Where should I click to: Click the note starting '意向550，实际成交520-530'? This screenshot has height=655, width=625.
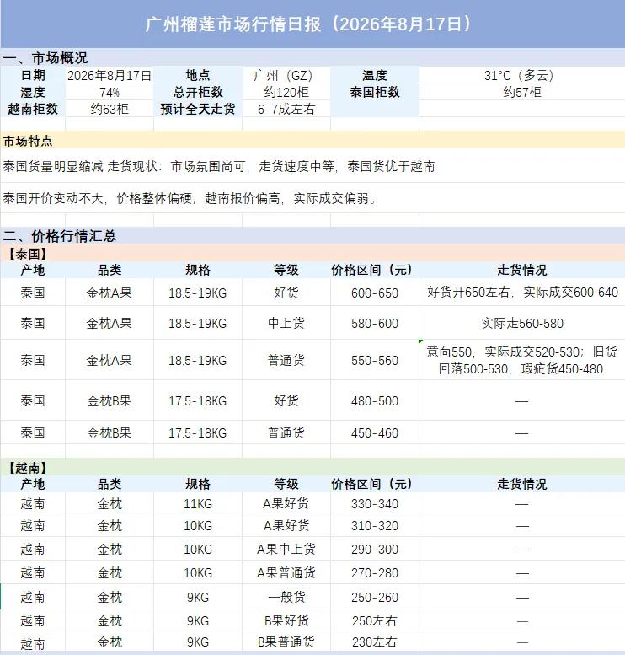click(522, 361)
